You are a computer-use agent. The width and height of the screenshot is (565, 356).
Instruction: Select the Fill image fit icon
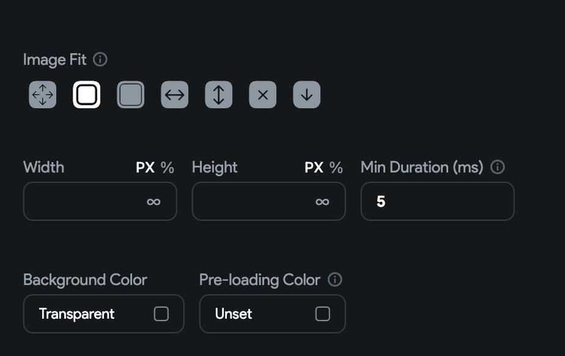point(42,94)
